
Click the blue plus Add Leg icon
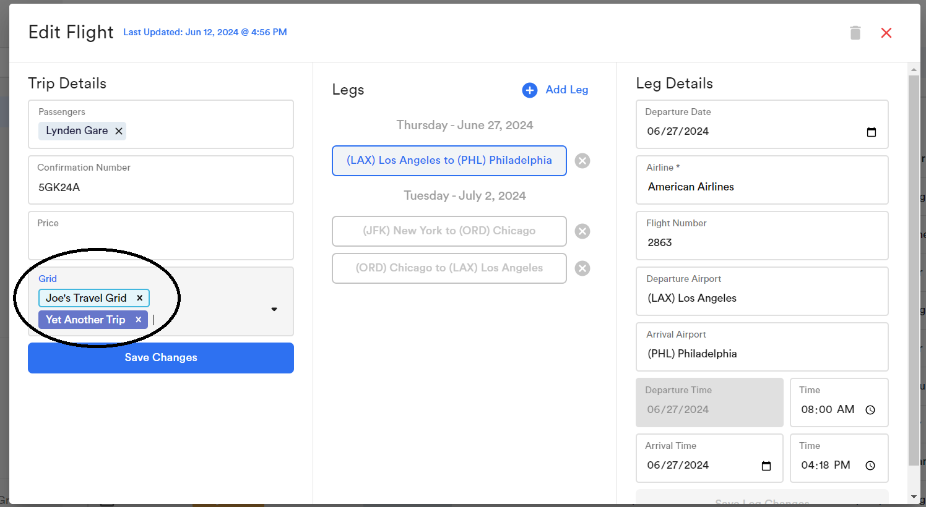point(530,90)
